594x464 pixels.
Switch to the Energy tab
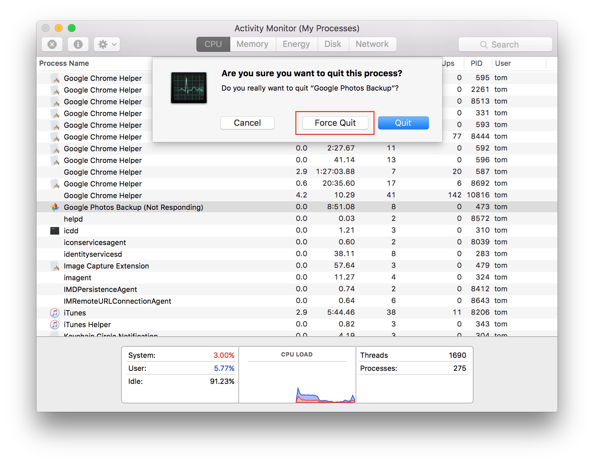296,44
